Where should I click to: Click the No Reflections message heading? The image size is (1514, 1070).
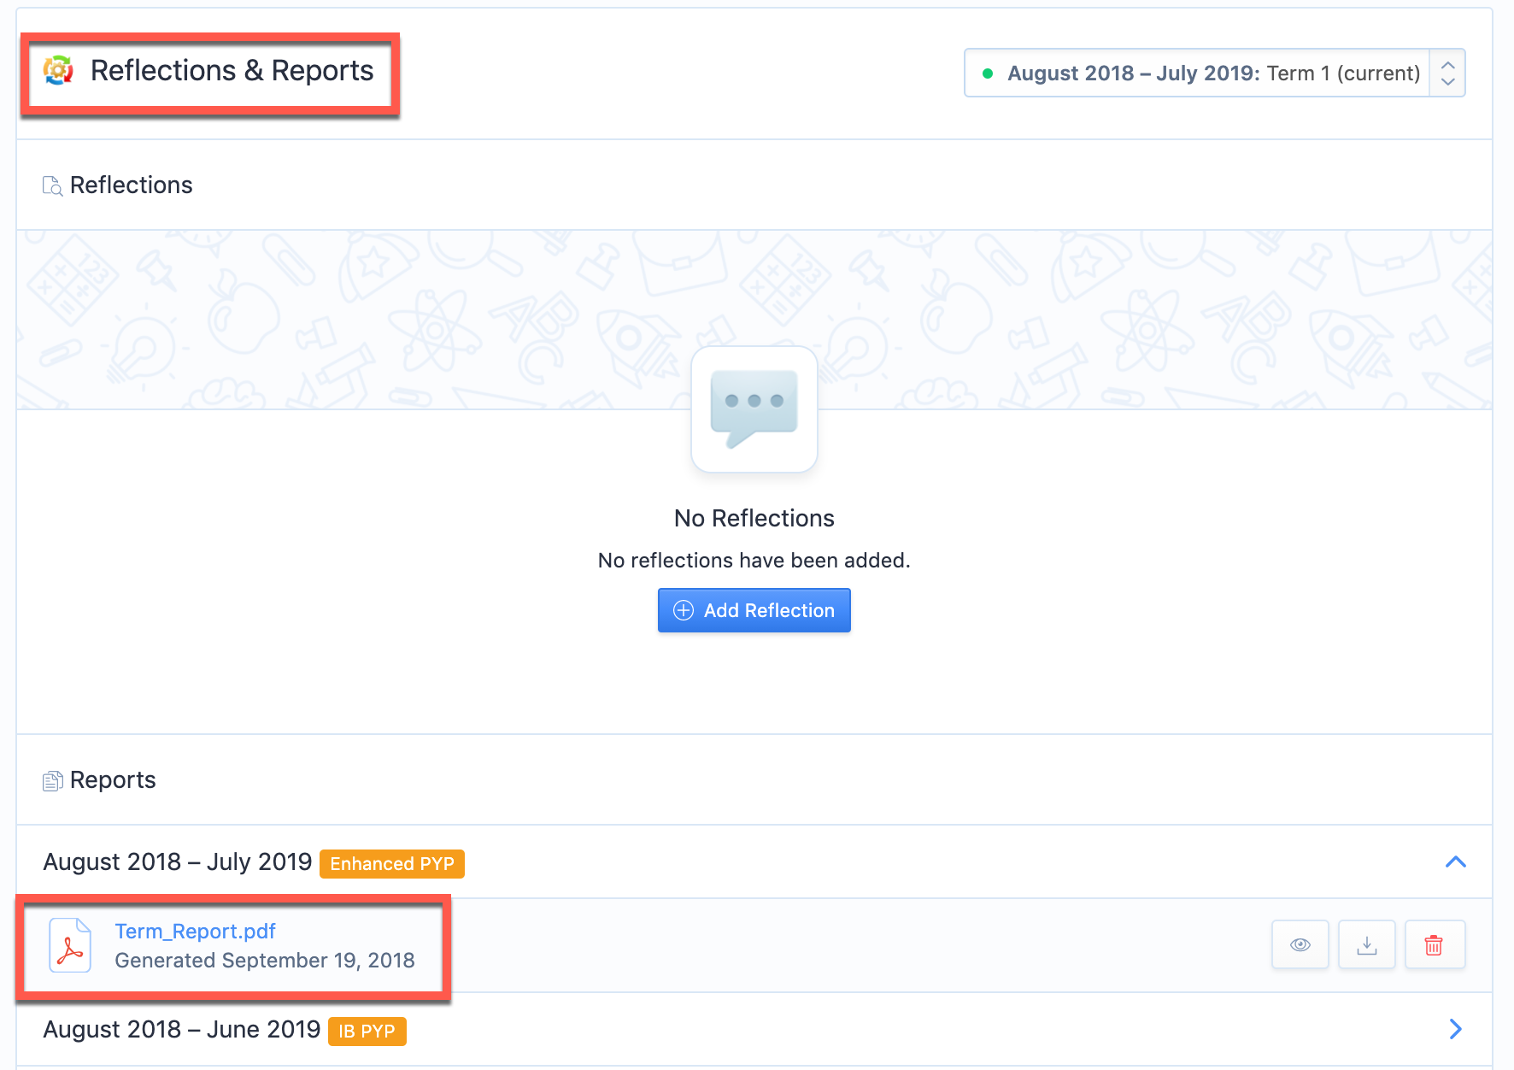click(x=754, y=518)
